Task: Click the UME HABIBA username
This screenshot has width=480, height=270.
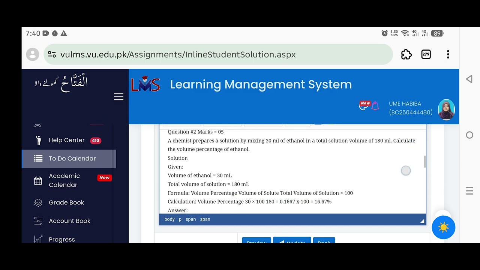Action: (x=405, y=103)
